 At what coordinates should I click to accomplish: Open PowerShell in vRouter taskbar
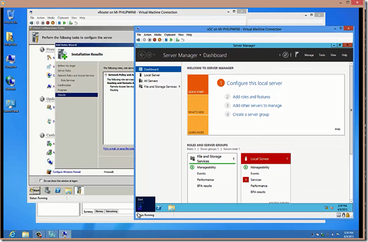58,190
